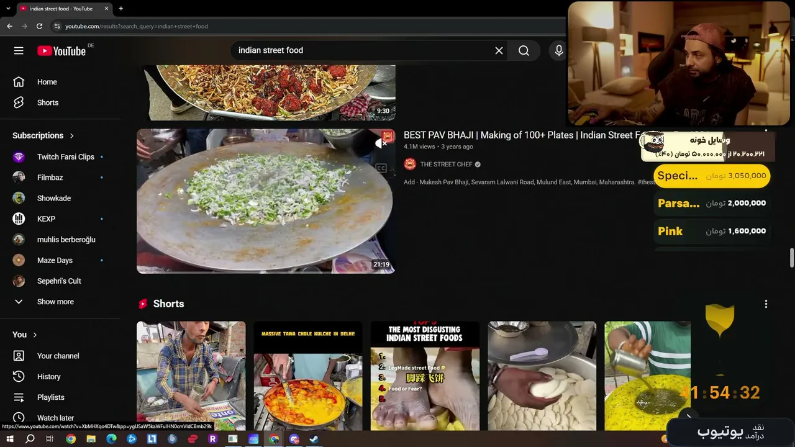Visit THE STREET CHEF channel name link
795x447 pixels.
coord(446,165)
